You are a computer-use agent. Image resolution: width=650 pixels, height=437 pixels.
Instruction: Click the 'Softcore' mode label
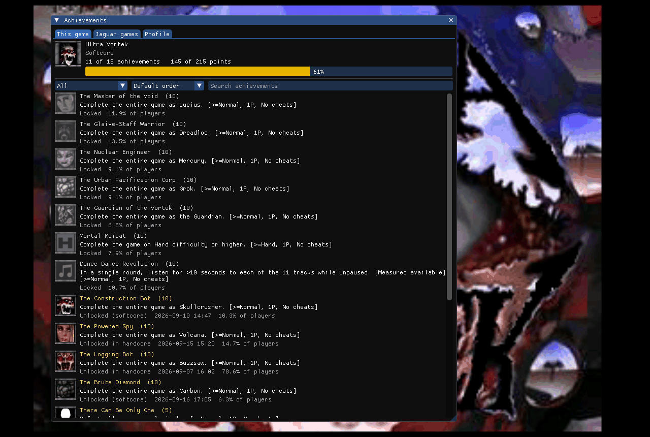[100, 53]
